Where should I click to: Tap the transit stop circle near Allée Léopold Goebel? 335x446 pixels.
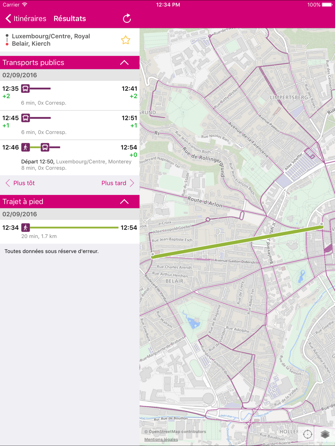tap(208, 220)
